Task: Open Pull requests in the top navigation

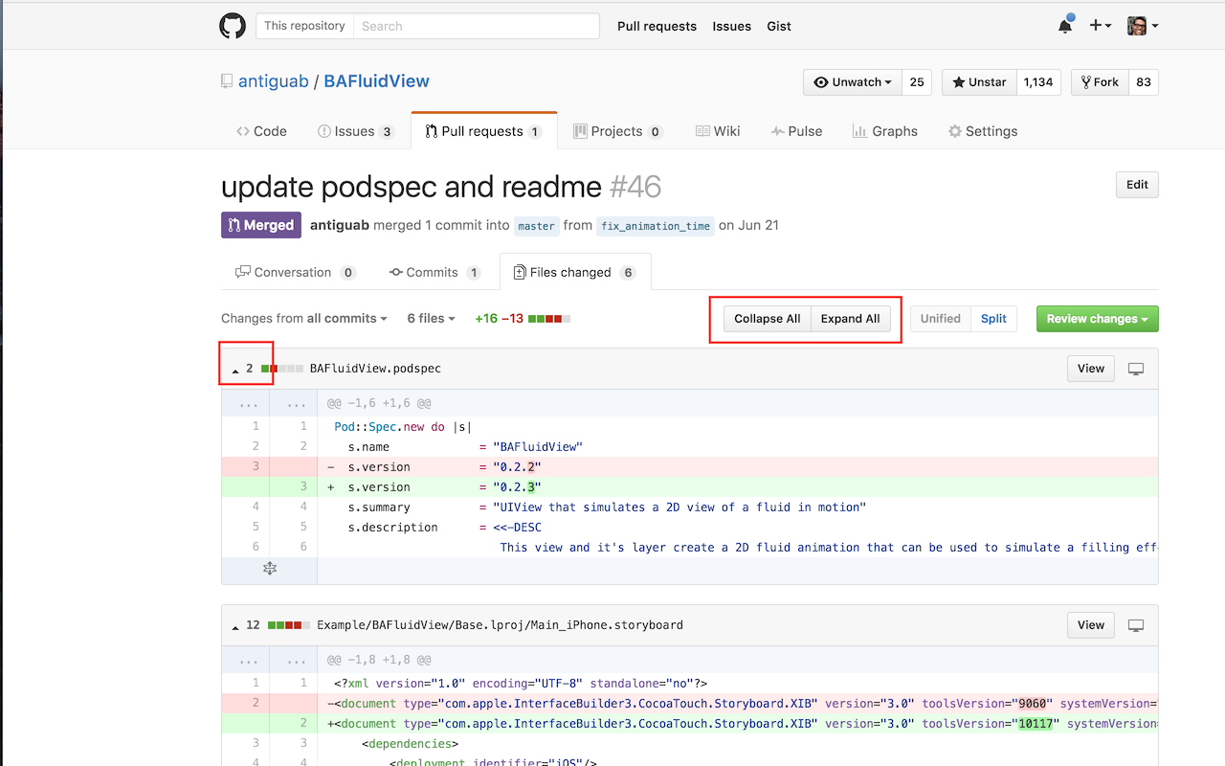Action: (x=657, y=26)
